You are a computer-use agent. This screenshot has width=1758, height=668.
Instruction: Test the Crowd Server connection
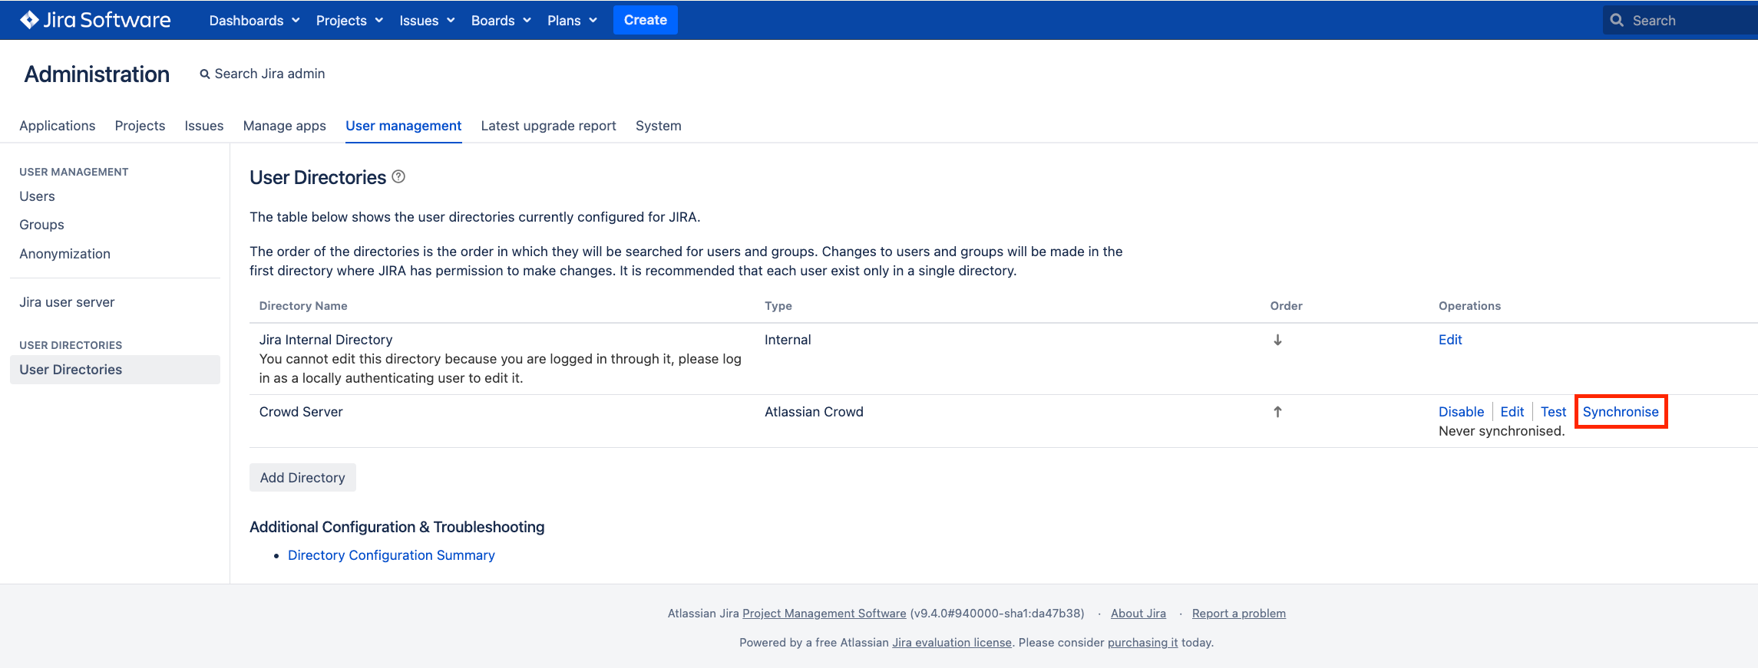pos(1553,412)
